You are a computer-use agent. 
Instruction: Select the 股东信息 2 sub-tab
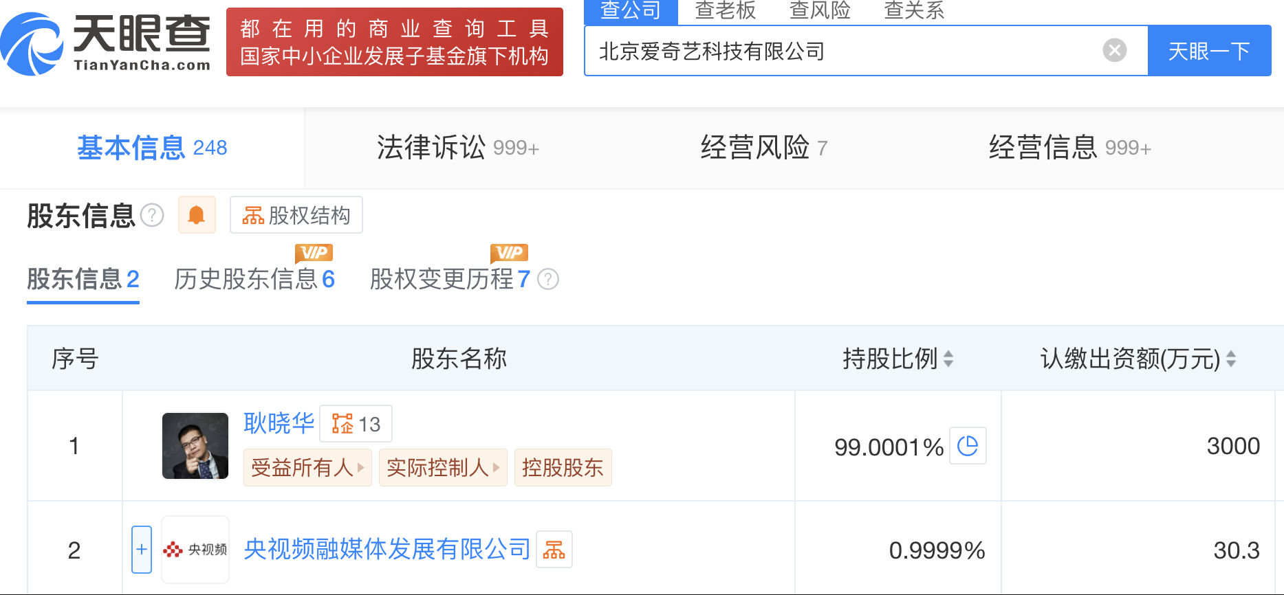coord(83,280)
